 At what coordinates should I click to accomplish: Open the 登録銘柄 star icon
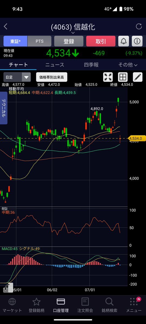[36, 302]
